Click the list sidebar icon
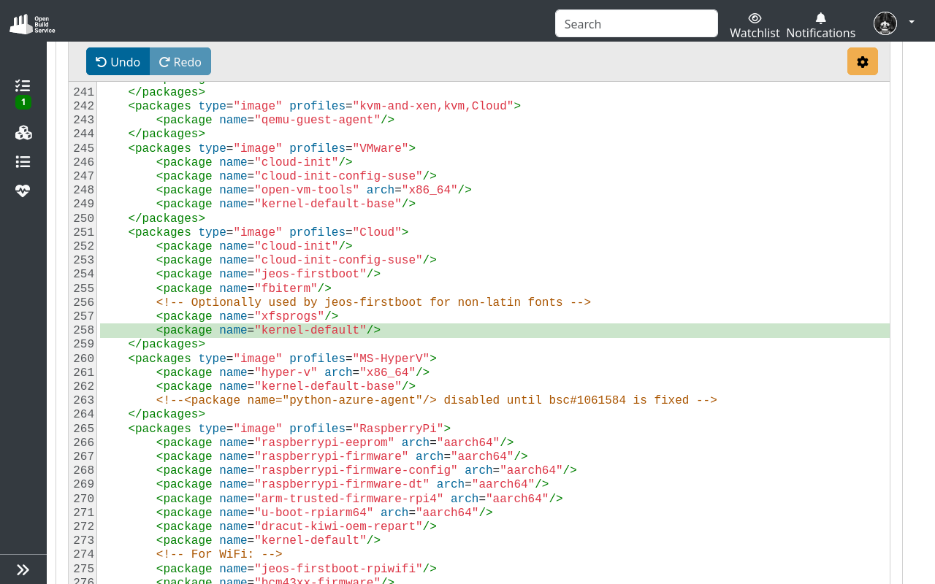Screen dimensions: 935x584 (23, 162)
